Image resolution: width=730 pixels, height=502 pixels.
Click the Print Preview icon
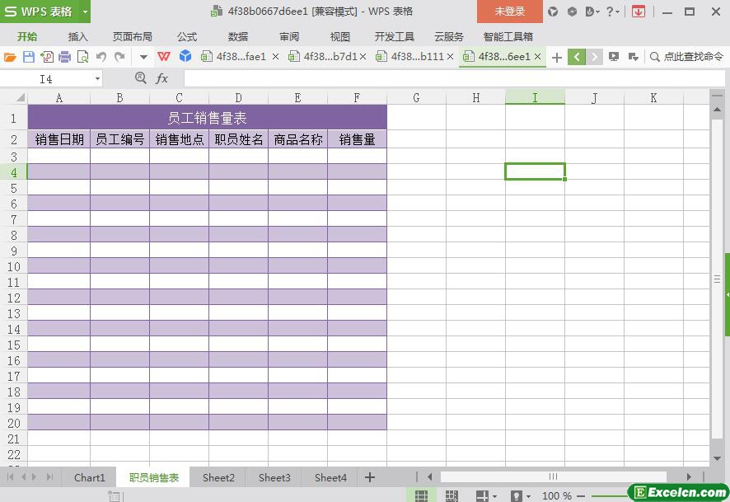(x=82, y=57)
